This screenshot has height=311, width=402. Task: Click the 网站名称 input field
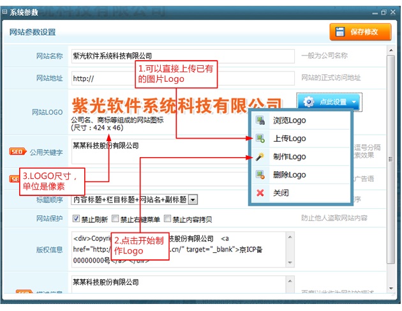(x=182, y=56)
